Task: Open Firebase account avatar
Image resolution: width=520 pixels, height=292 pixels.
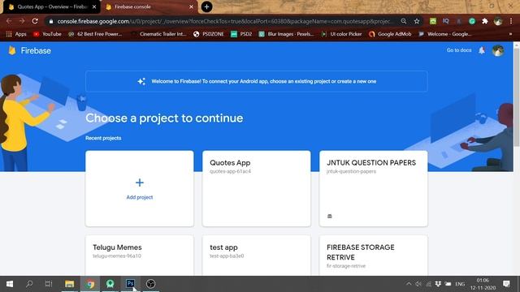Action: [x=498, y=50]
